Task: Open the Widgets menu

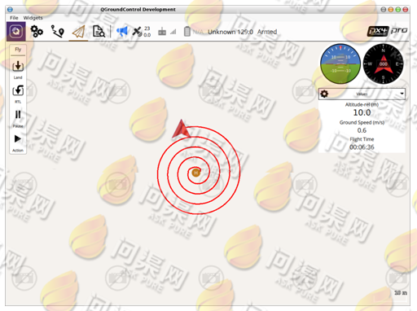Action: (33, 18)
